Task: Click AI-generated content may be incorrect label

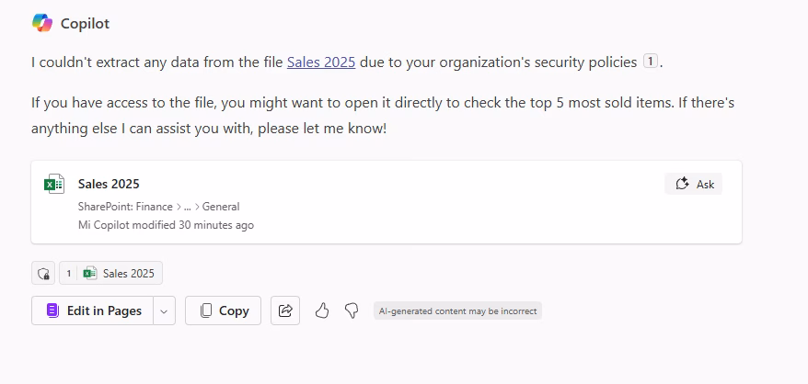Action: pos(457,311)
